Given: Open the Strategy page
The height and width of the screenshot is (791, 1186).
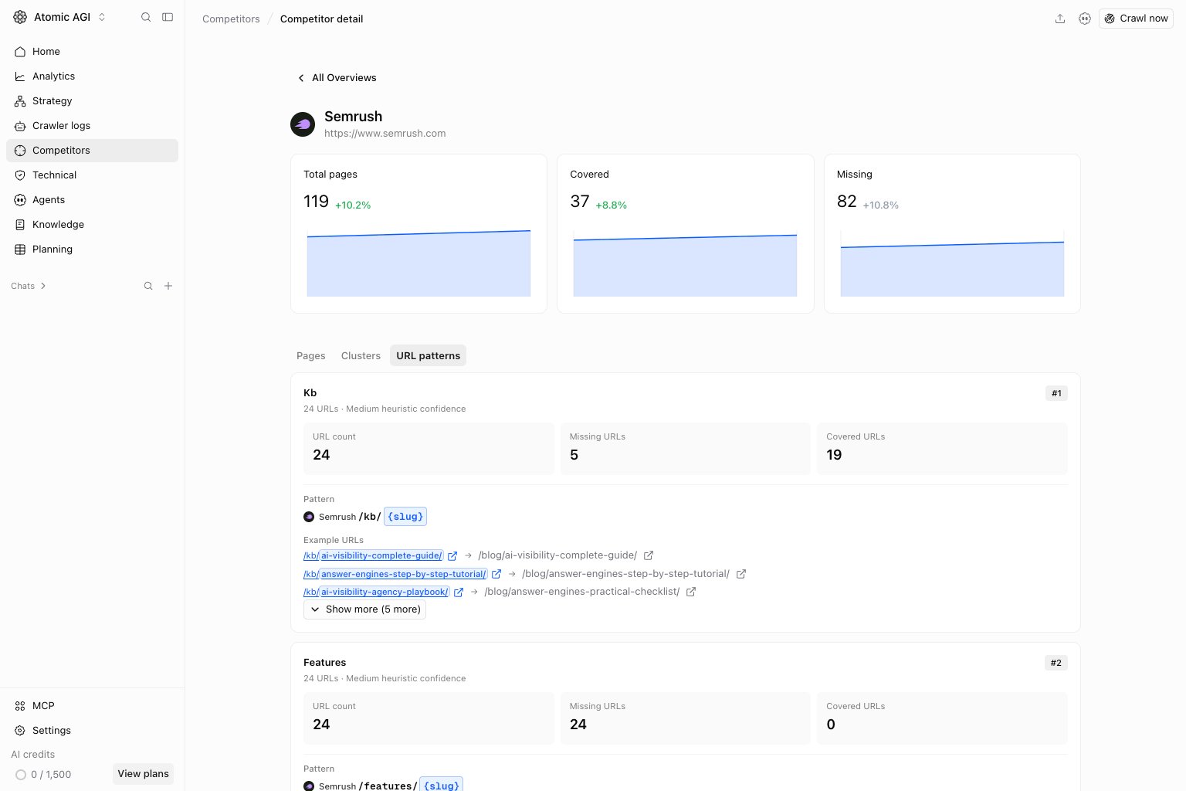Looking at the screenshot, I should pyautogui.click(x=92, y=101).
